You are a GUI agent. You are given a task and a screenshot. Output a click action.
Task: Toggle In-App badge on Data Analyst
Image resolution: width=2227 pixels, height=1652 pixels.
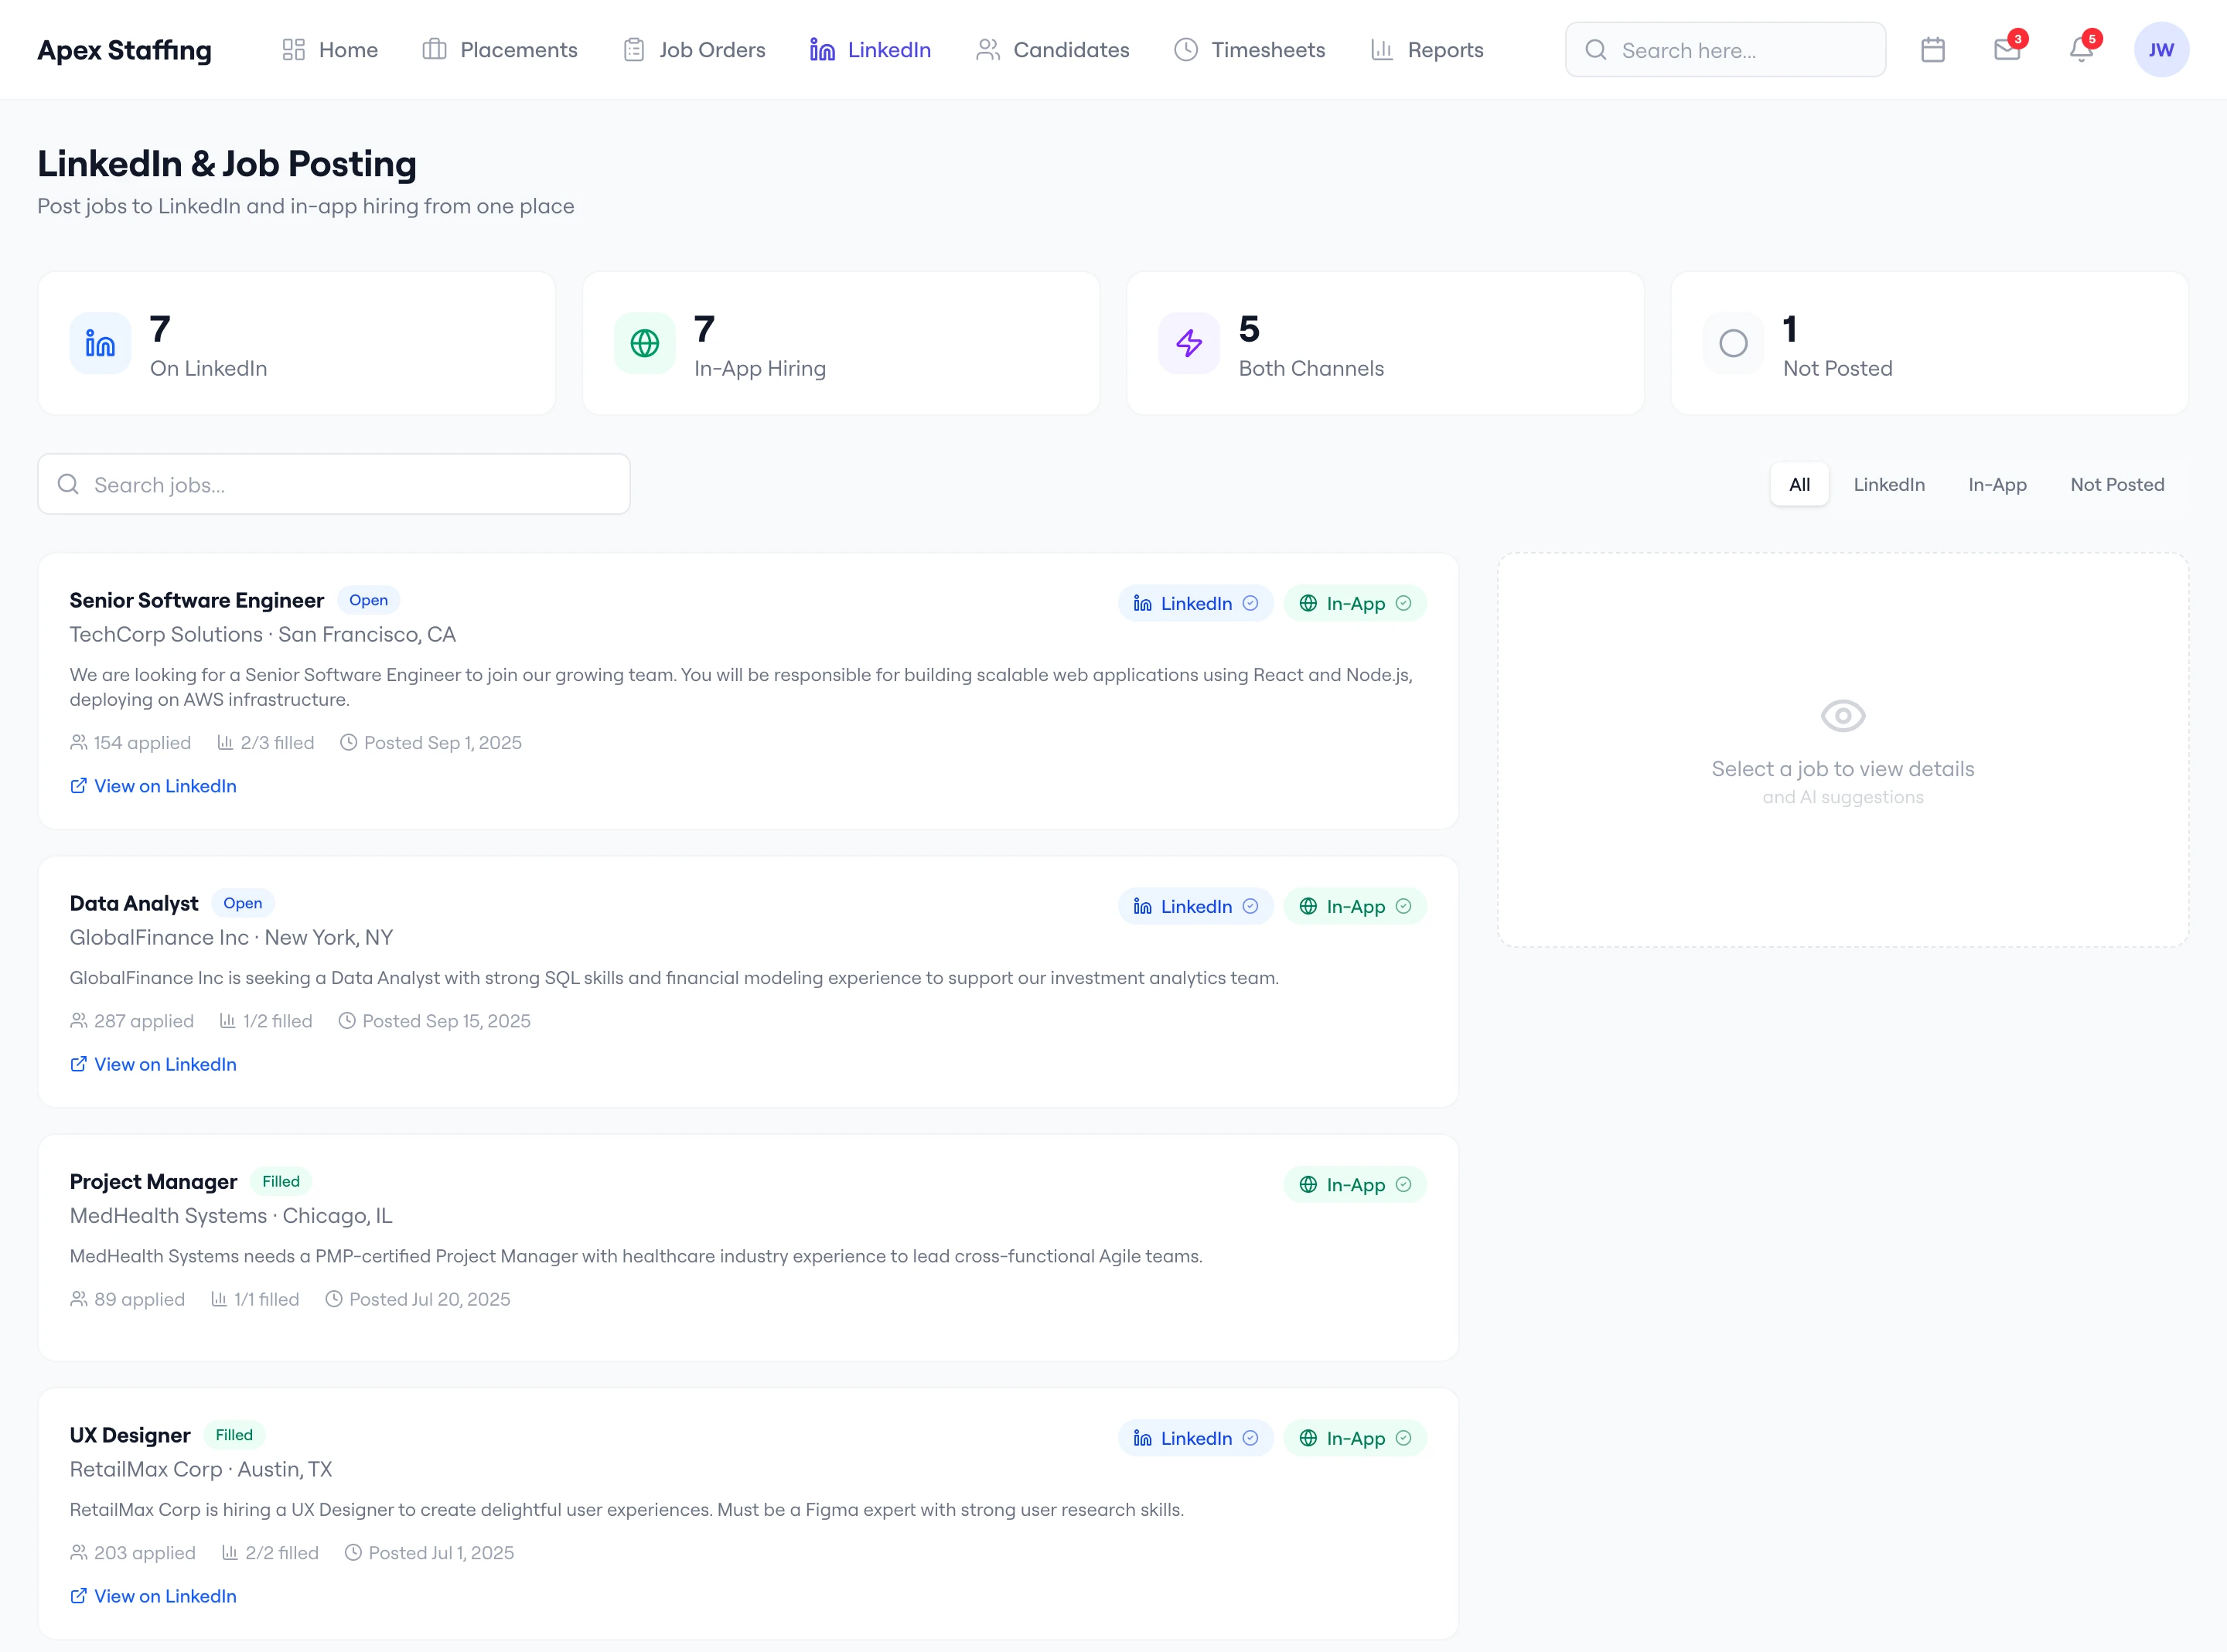click(1354, 906)
